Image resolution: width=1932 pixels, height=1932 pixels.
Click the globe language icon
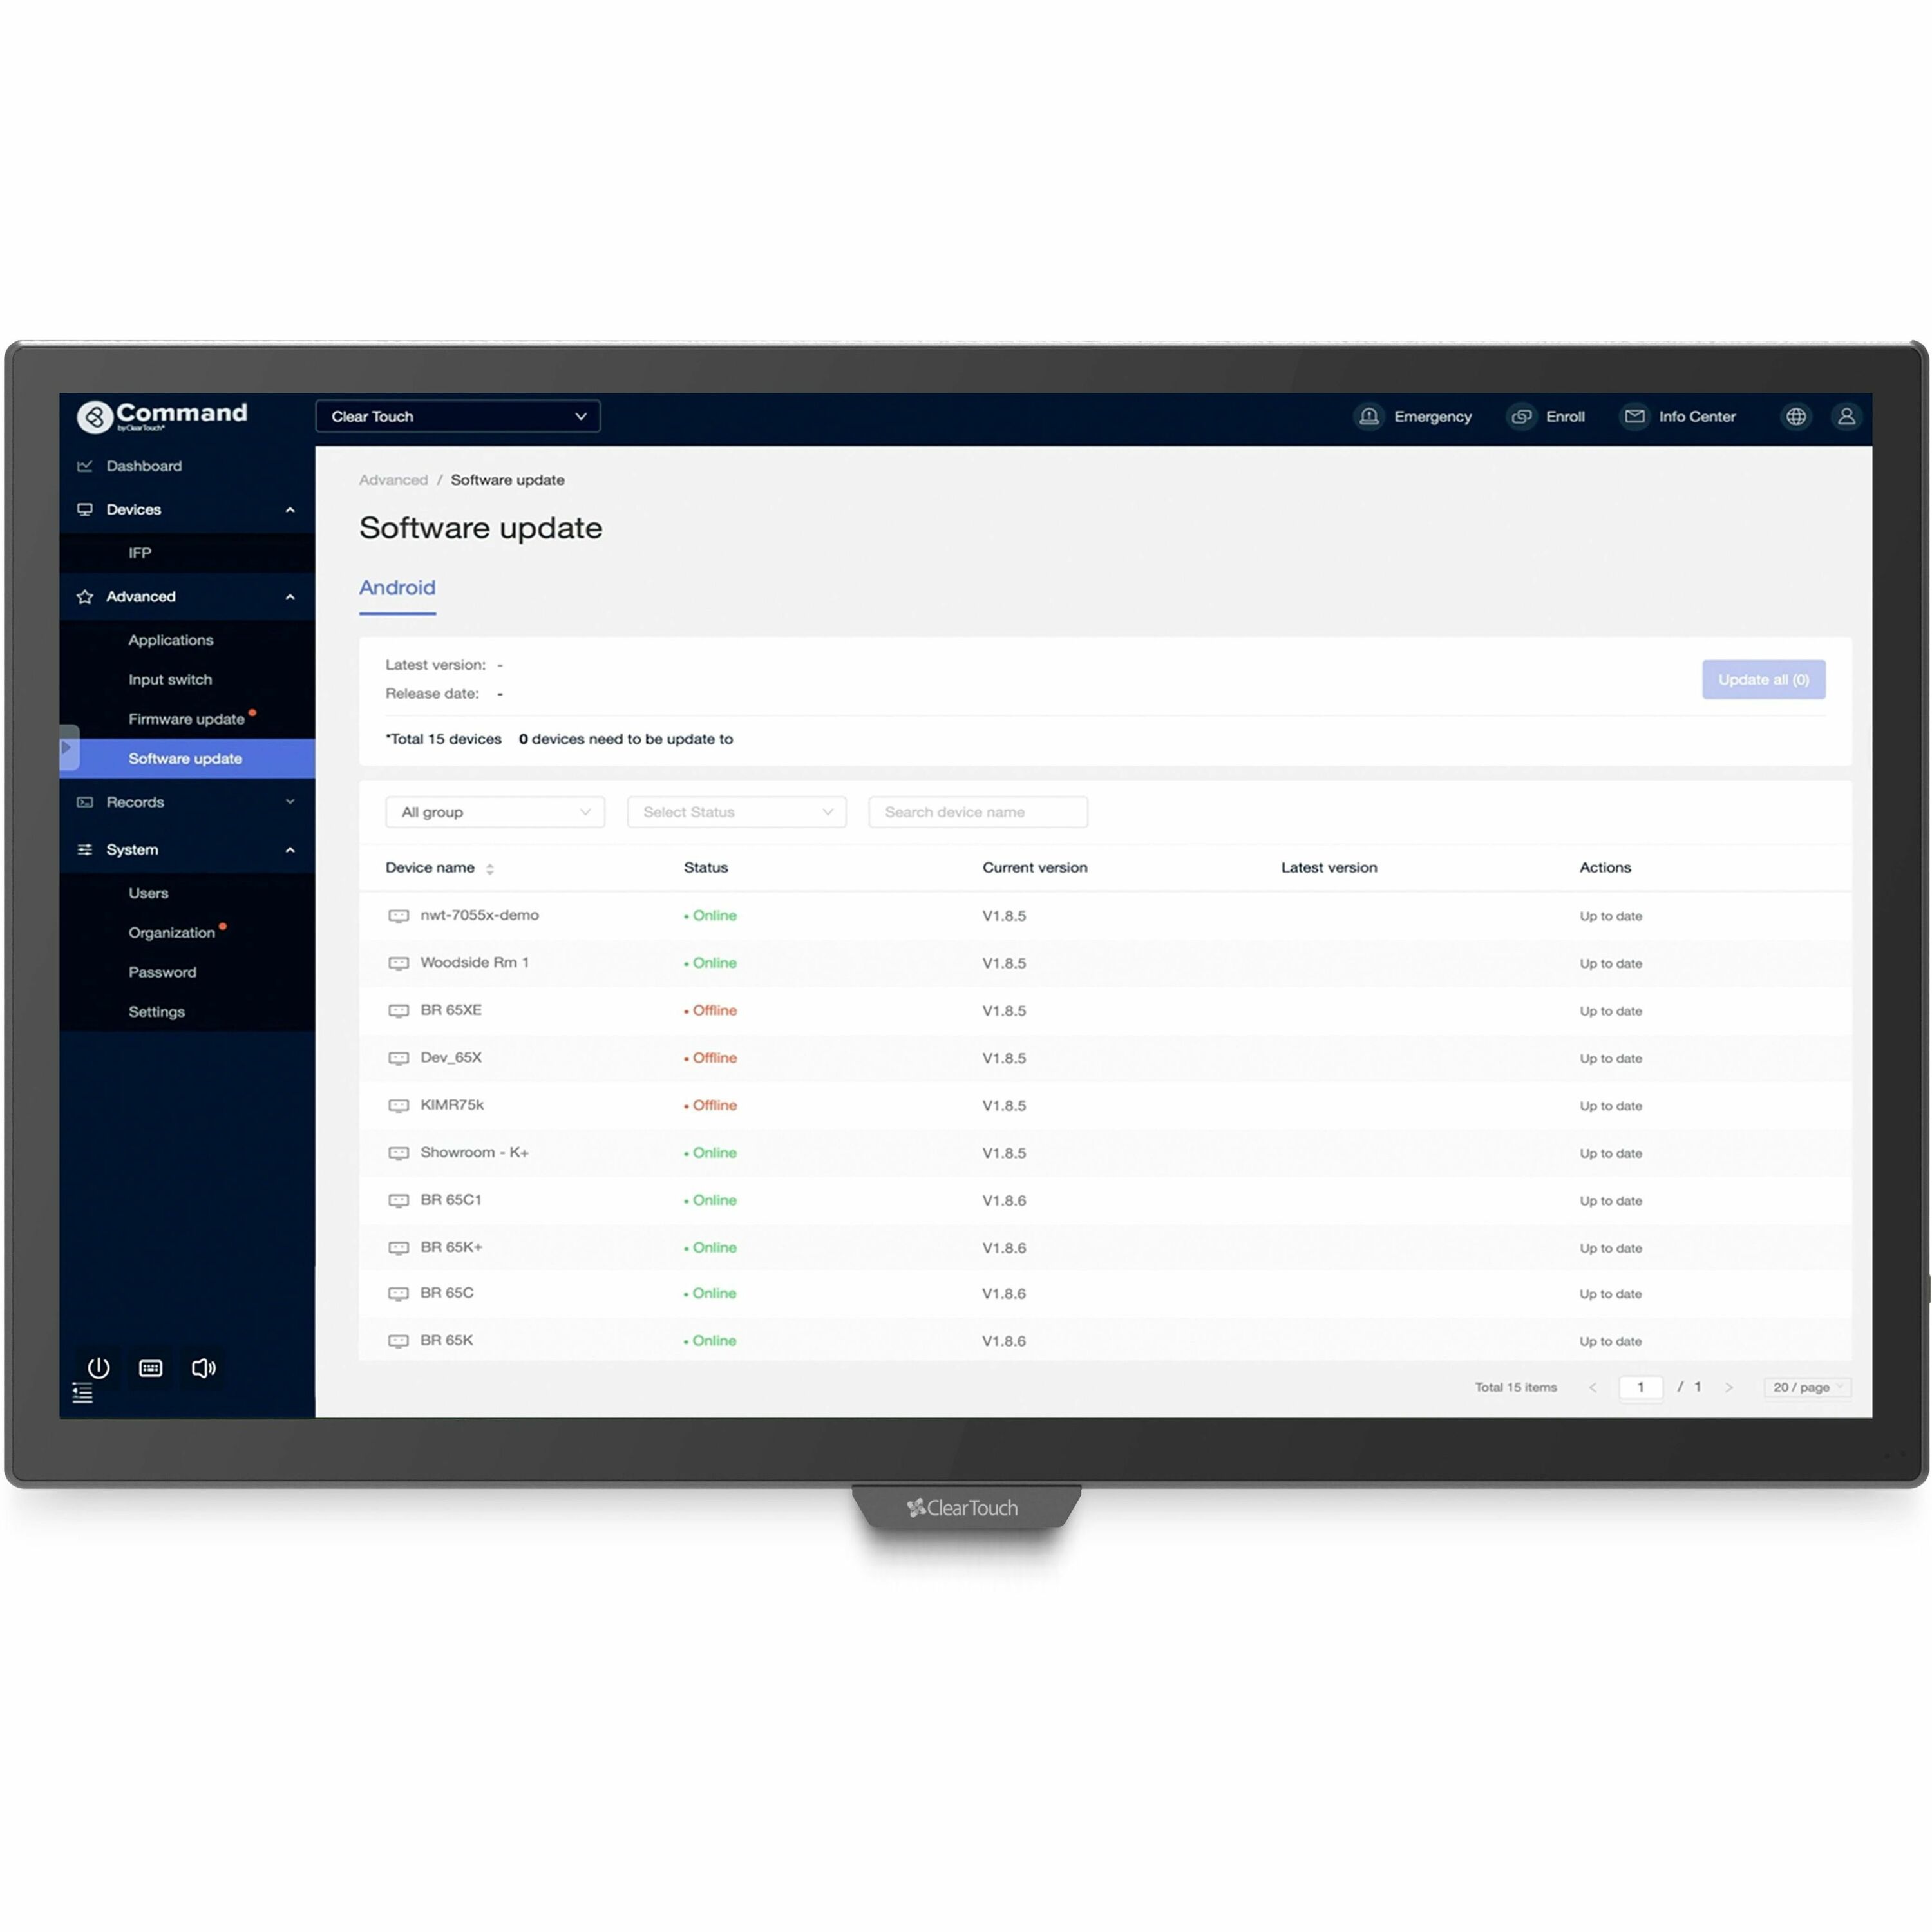[x=1796, y=417]
